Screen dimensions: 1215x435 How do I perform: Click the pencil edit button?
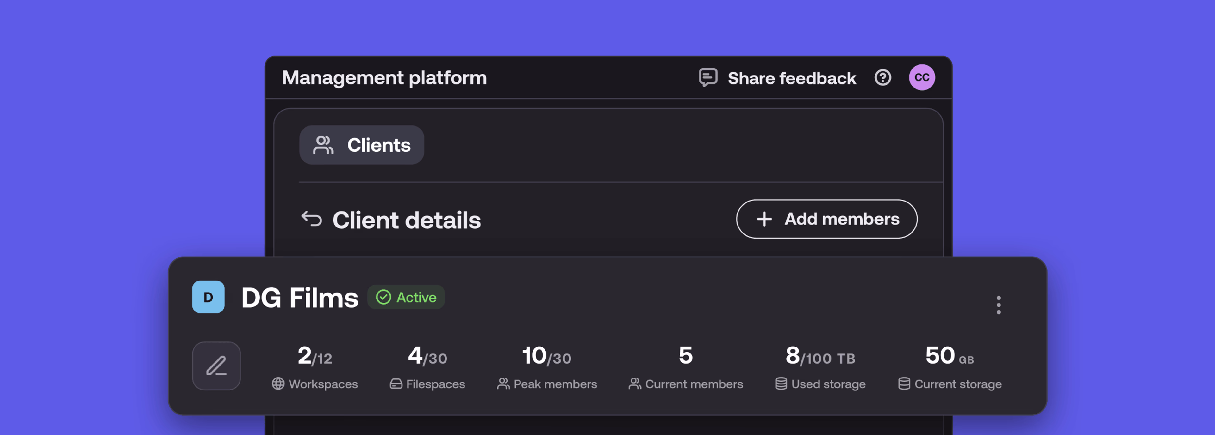(x=216, y=366)
